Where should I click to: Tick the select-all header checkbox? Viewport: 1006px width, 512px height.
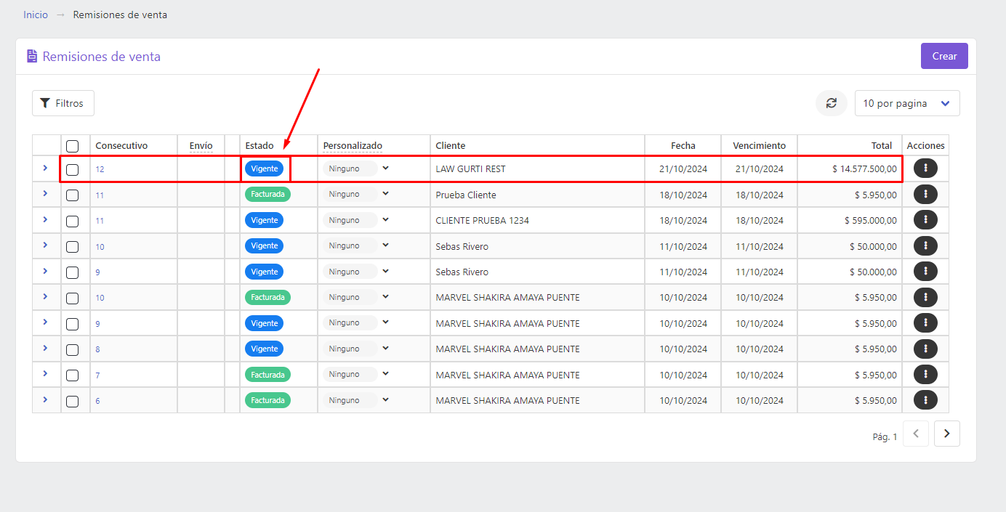pos(72,146)
